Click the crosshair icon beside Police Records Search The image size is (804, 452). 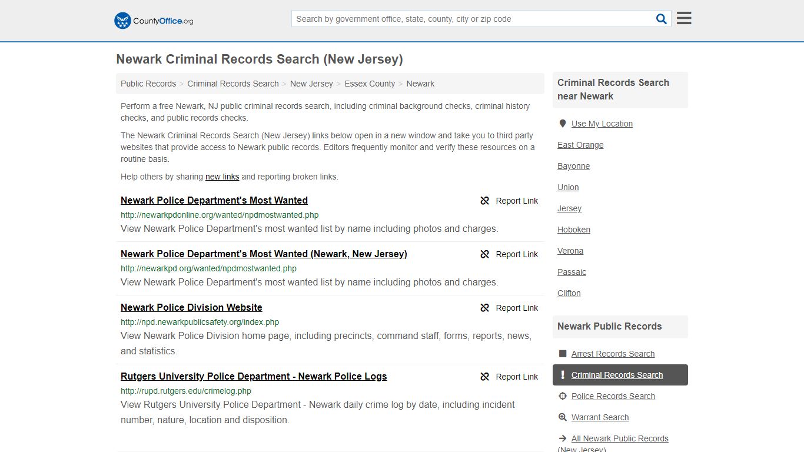coord(562,396)
